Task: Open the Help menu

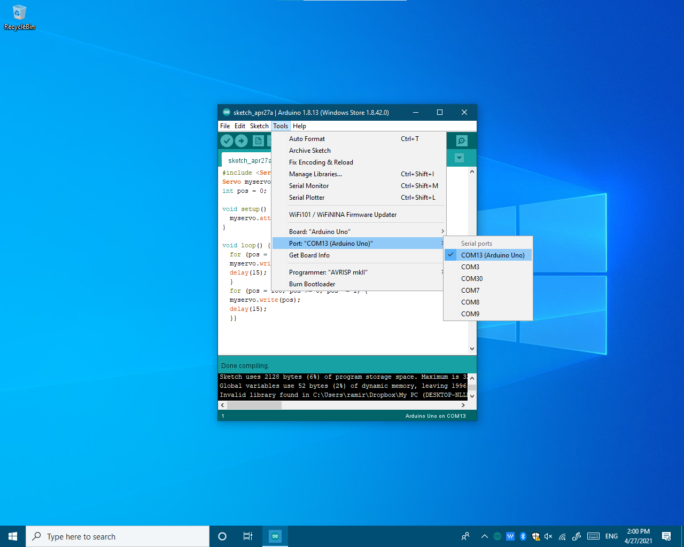Action: [x=299, y=126]
